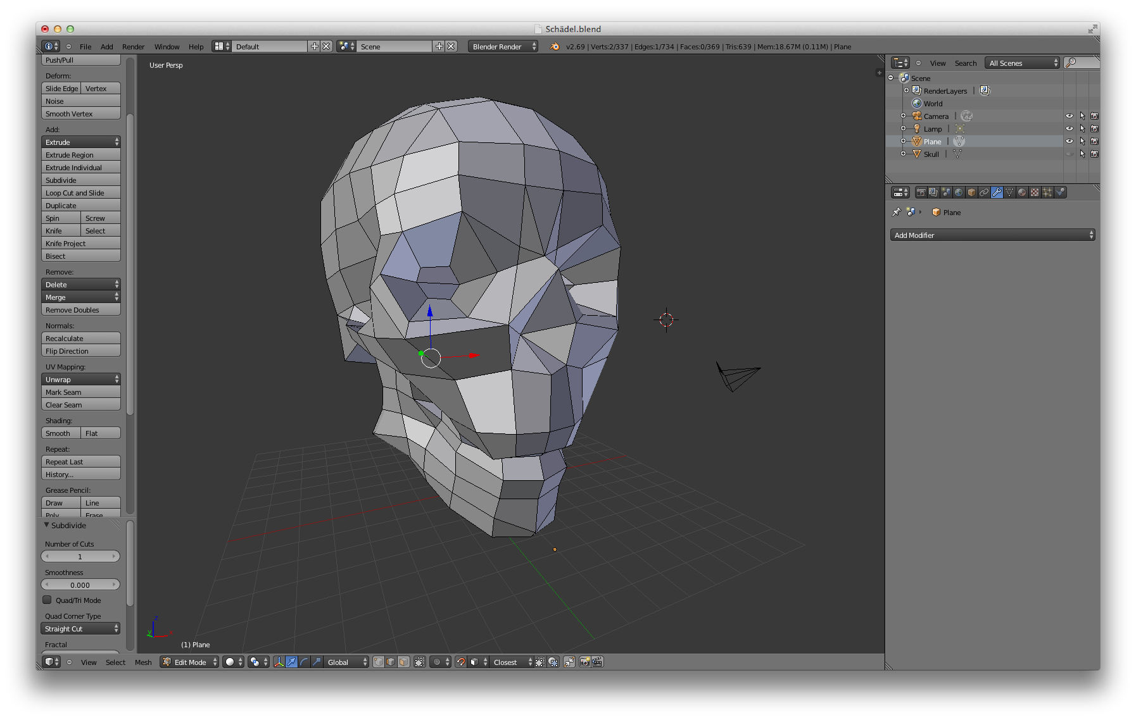Select face select mode in viewport header
This screenshot has height=720, width=1136.
tap(403, 662)
